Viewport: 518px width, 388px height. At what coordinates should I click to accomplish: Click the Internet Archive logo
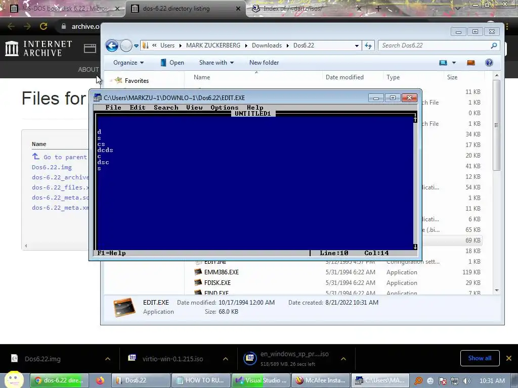[38, 48]
